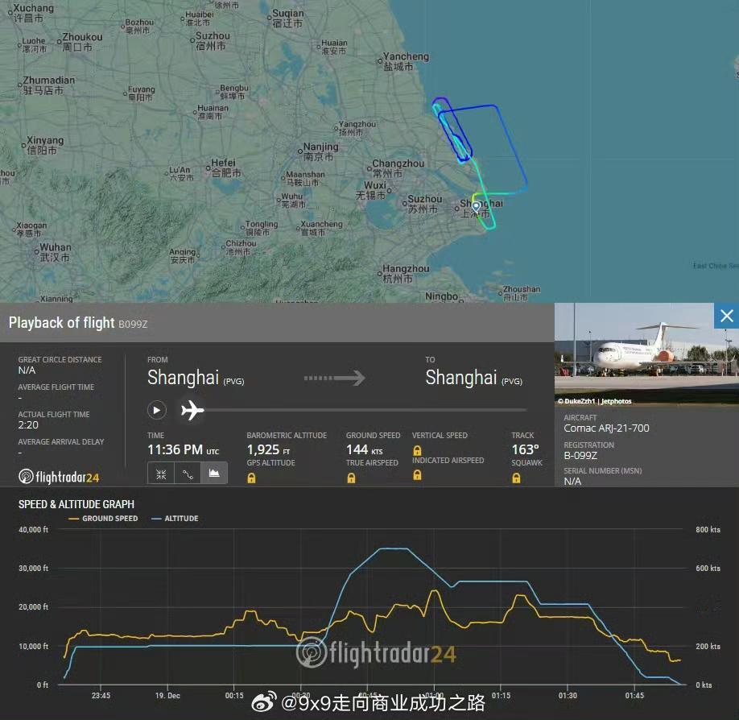739x720 pixels.
Task: Close the flight playback panel
Action: [x=726, y=316]
